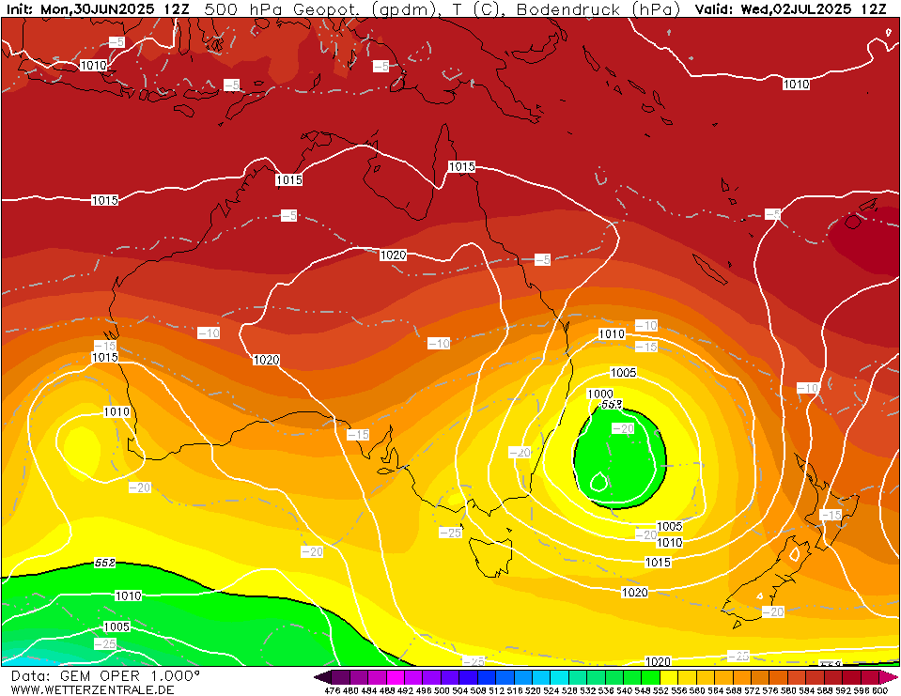This screenshot has width=901, height=696.
Task: Click the '1000' pressure label at low center
Action: coord(600,394)
